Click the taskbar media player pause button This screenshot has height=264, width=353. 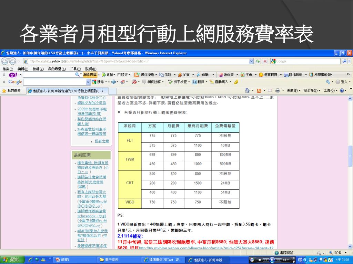pyautogui.click(x=272, y=260)
